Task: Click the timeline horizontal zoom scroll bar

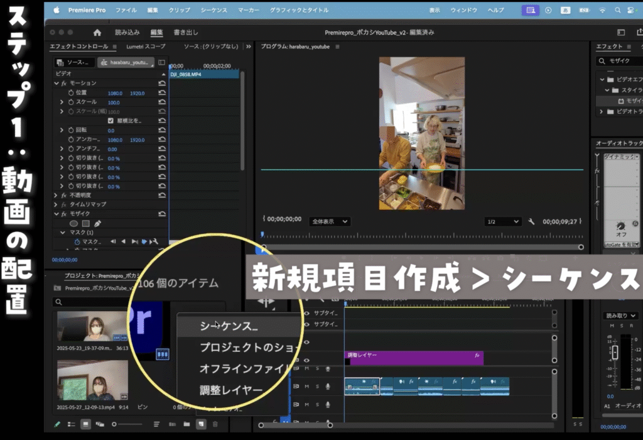Action: click(x=295, y=425)
